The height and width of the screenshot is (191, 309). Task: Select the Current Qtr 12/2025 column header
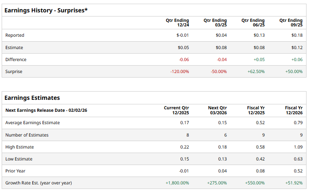(x=176, y=111)
